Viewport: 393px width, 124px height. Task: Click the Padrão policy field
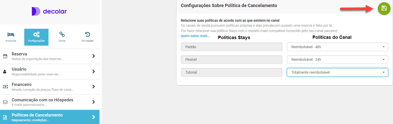[x=231, y=47]
